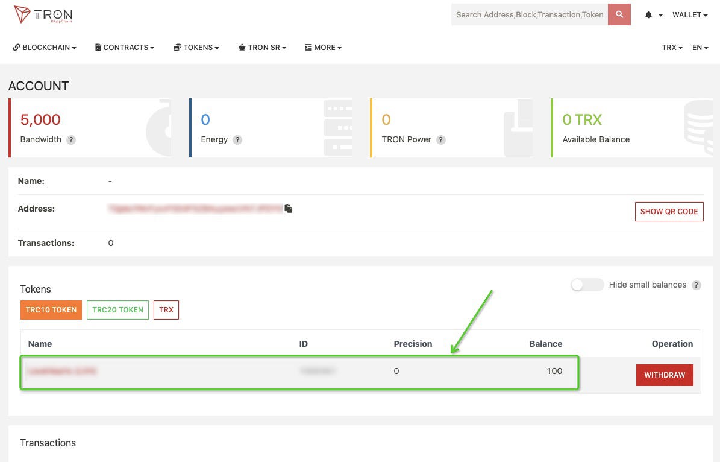Click the Hide small balances help icon
Image resolution: width=720 pixels, height=462 pixels.
point(696,285)
